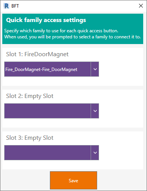The image size is (147, 191).
Task: Click the 'Slot 3: Empty Slot' label
Action: 30,138
